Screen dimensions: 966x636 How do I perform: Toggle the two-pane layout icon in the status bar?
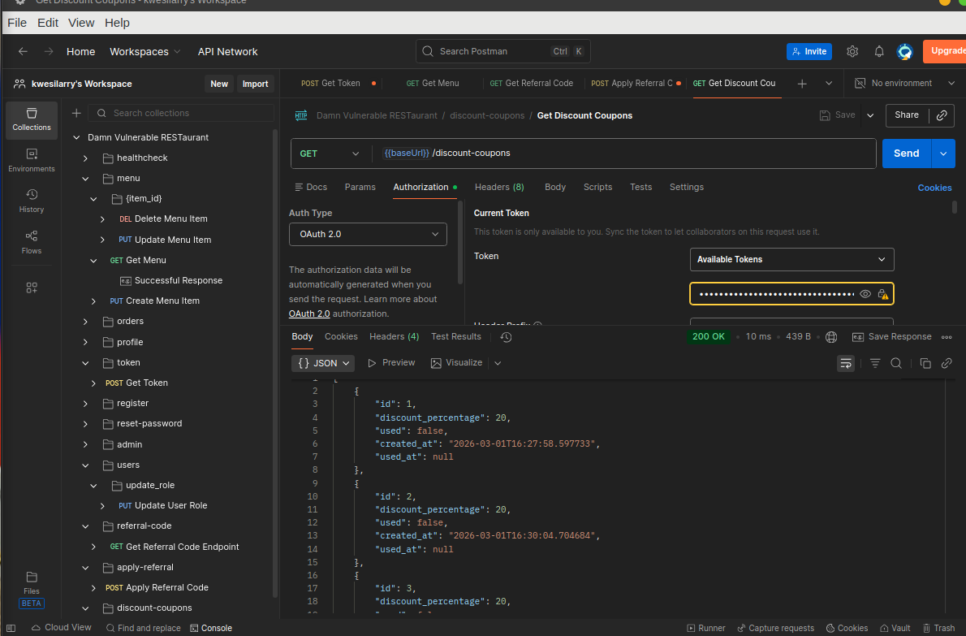tap(11, 628)
